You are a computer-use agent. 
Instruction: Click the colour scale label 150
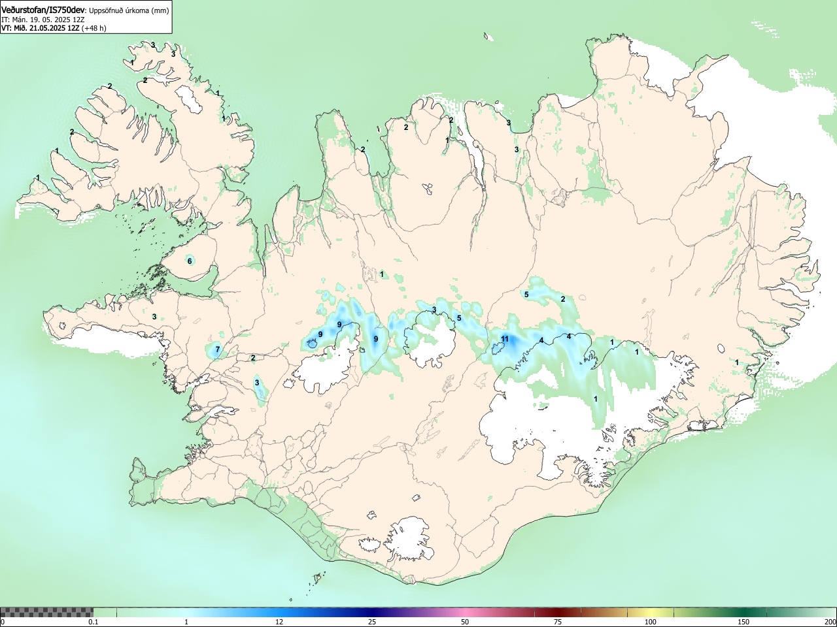743,622
